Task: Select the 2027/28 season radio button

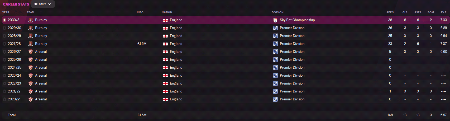Action: pos(4,44)
